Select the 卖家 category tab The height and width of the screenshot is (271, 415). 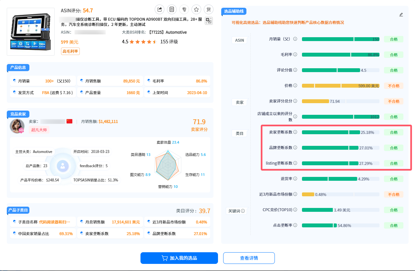tap(239, 102)
